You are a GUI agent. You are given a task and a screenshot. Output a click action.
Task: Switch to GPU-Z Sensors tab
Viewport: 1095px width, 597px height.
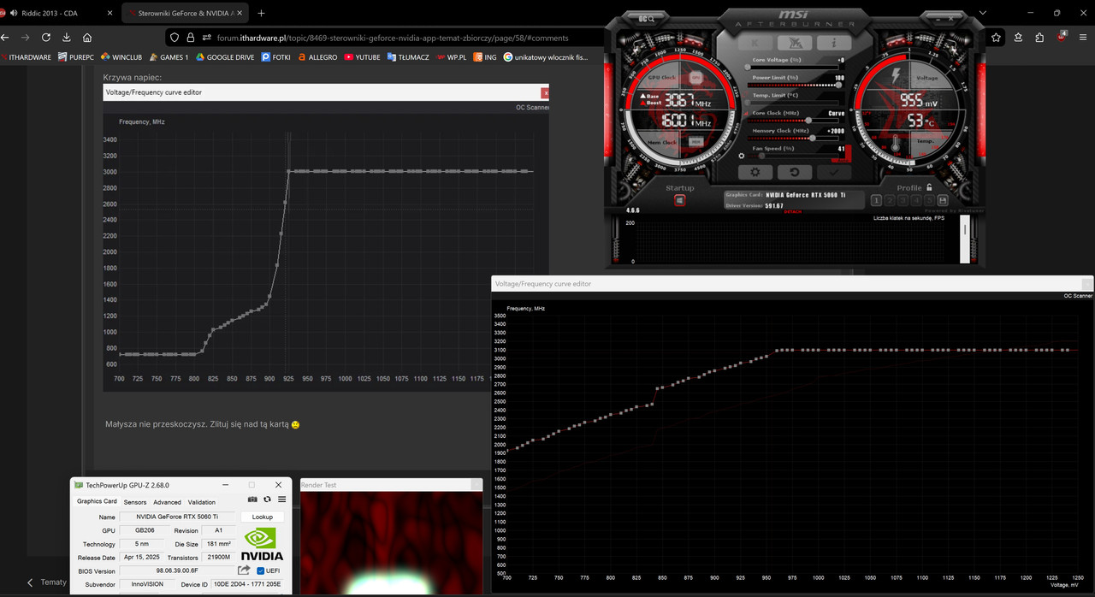(135, 502)
